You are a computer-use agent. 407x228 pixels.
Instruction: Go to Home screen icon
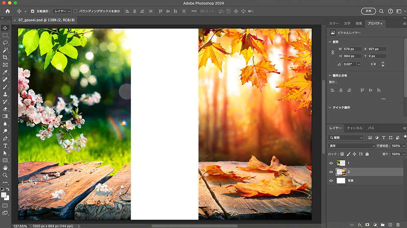[x=8, y=11]
